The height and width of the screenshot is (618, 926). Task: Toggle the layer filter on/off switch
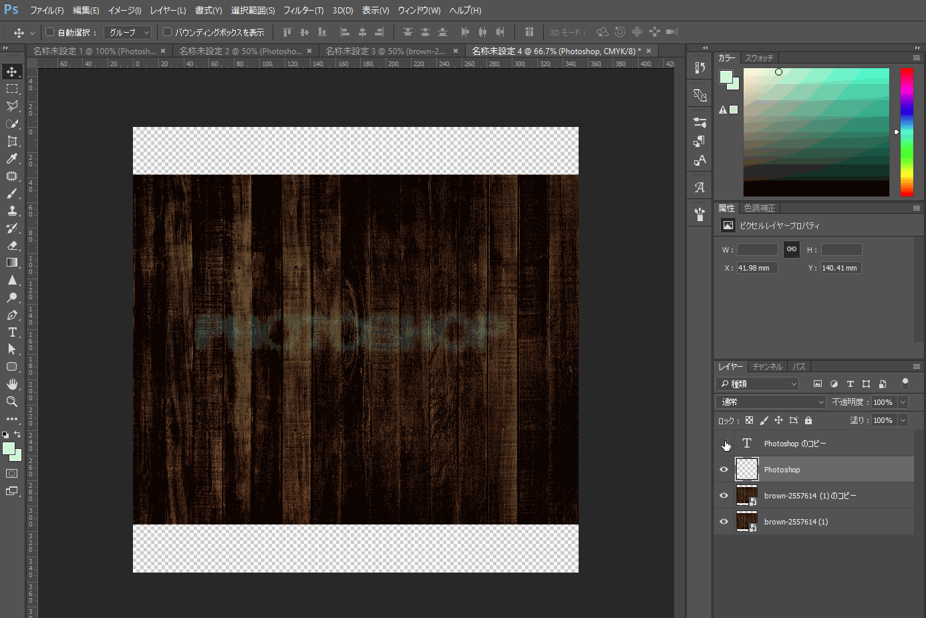point(905,383)
